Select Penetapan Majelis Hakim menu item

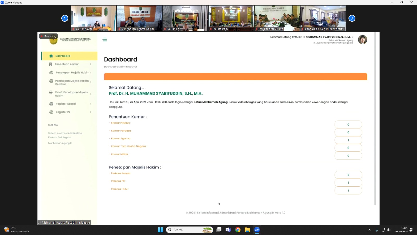[x=72, y=73]
